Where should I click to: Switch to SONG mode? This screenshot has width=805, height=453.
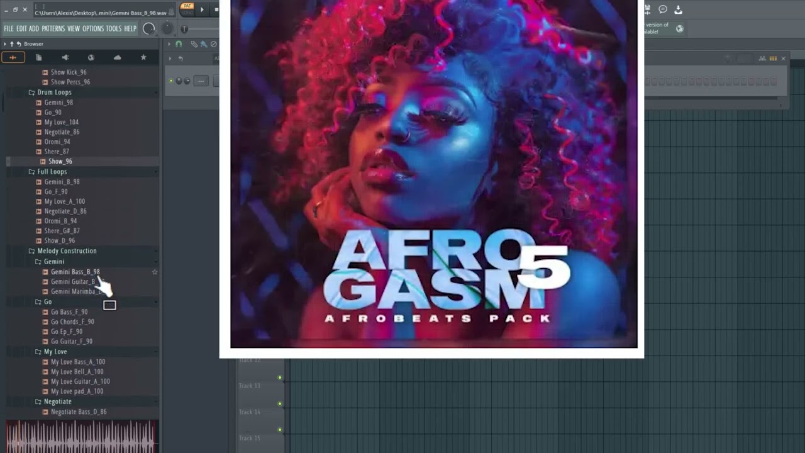click(187, 12)
